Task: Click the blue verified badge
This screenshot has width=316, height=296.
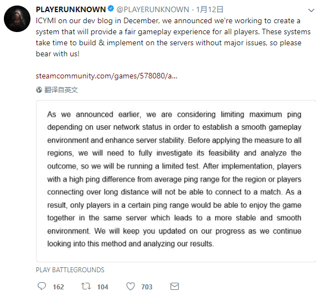Action: pyautogui.click(x=111, y=9)
